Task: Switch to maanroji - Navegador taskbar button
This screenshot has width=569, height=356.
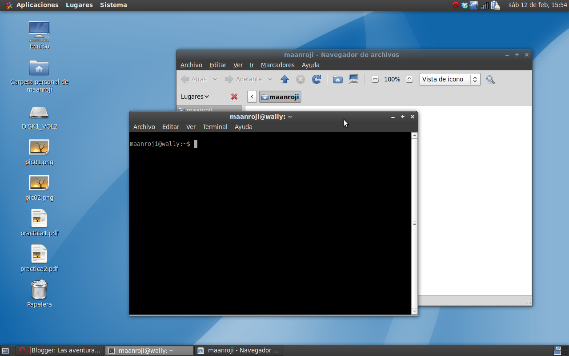Action: (238, 351)
